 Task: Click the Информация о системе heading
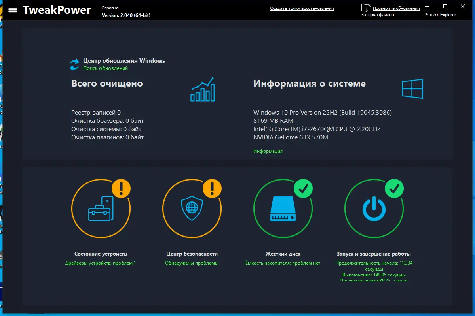tap(310, 83)
